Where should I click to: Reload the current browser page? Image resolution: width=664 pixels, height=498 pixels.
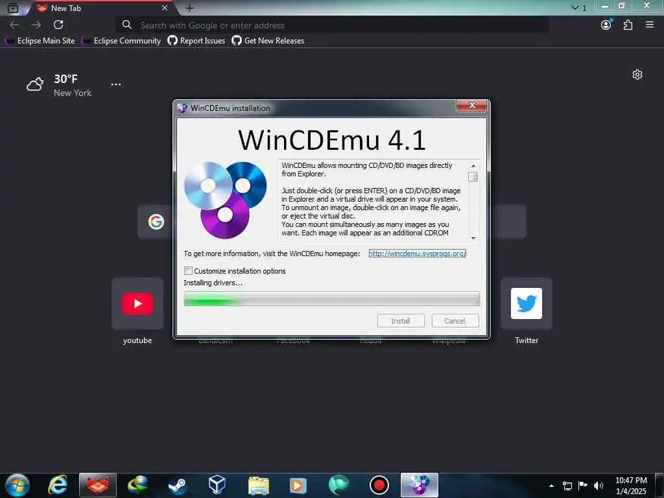coord(58,25)
